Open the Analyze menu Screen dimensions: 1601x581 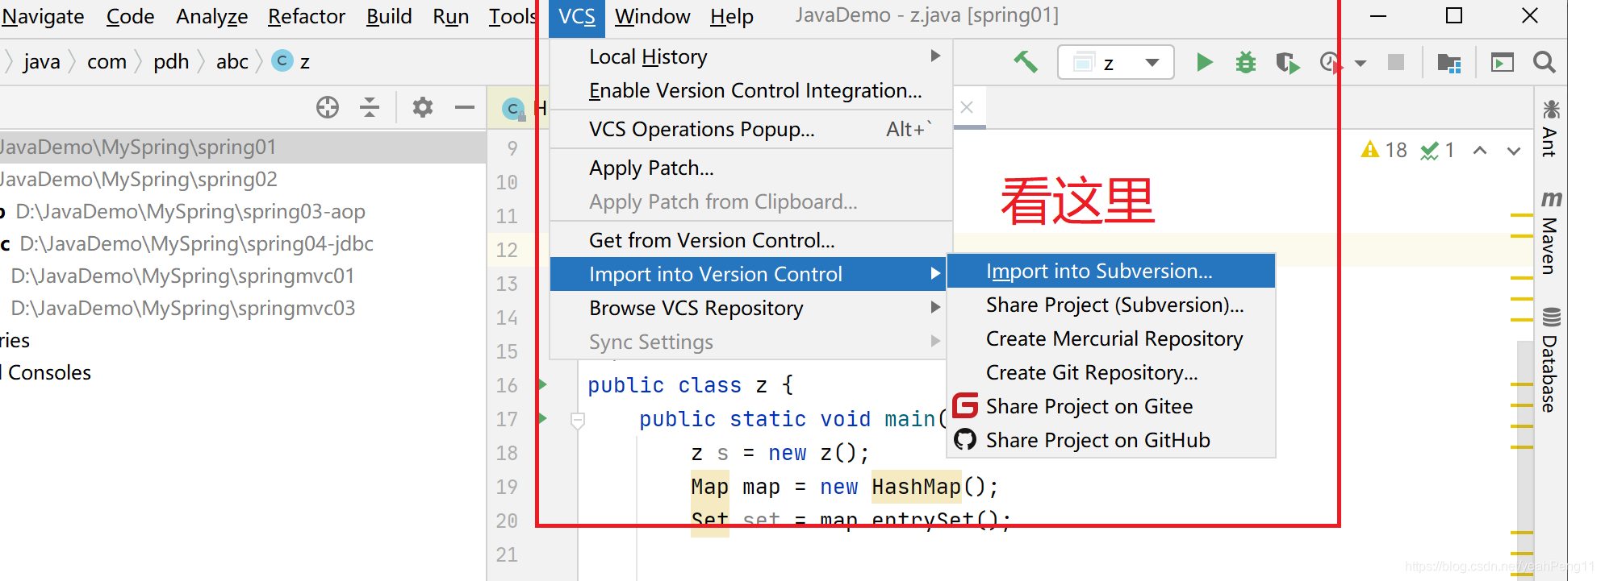pos(211,16)
